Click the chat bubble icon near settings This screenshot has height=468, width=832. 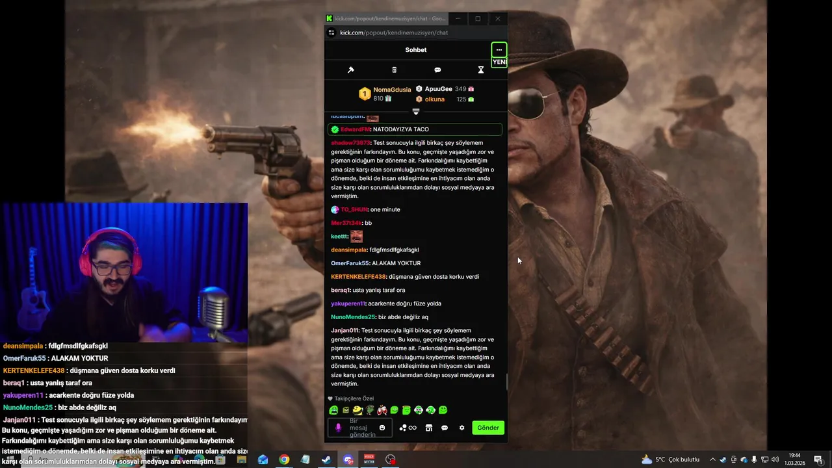click(x=445, y=428)
